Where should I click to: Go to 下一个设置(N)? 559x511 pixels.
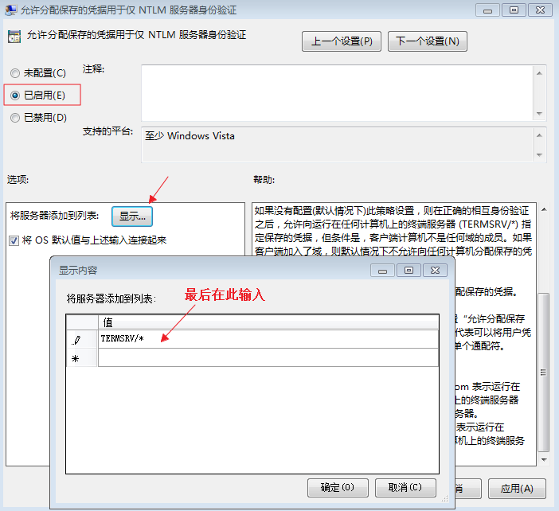coord(427,41)
